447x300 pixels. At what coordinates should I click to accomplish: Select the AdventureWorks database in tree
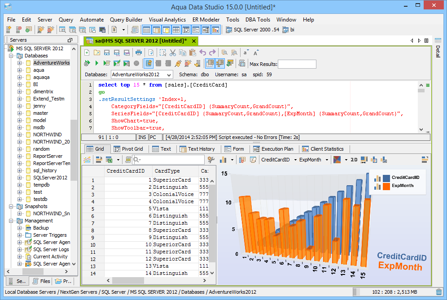click(51, 63)
